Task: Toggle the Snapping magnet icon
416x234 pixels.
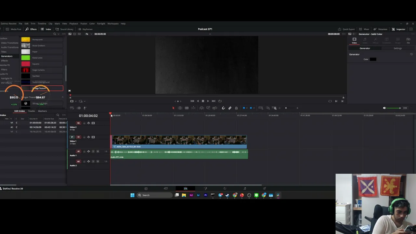Action: coord(223,108)
